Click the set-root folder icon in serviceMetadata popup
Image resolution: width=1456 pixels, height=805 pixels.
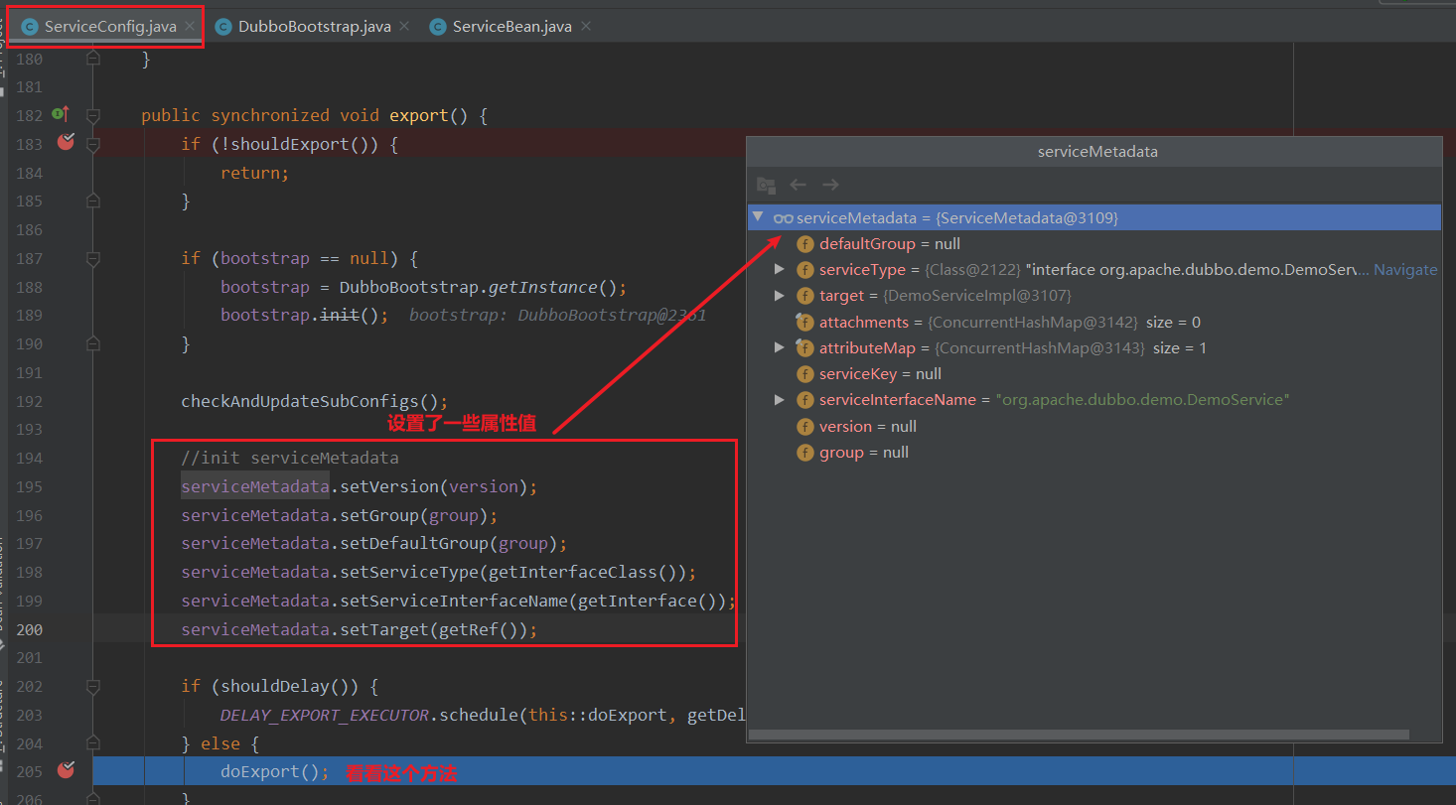tap(766, 185)
